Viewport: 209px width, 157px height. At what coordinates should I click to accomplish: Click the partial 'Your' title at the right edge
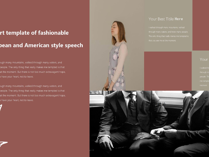point(204,59)
